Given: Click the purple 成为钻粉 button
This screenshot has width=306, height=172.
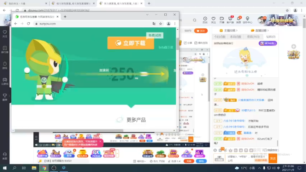Looking at the screenshot, I should [x=268, y=43].
